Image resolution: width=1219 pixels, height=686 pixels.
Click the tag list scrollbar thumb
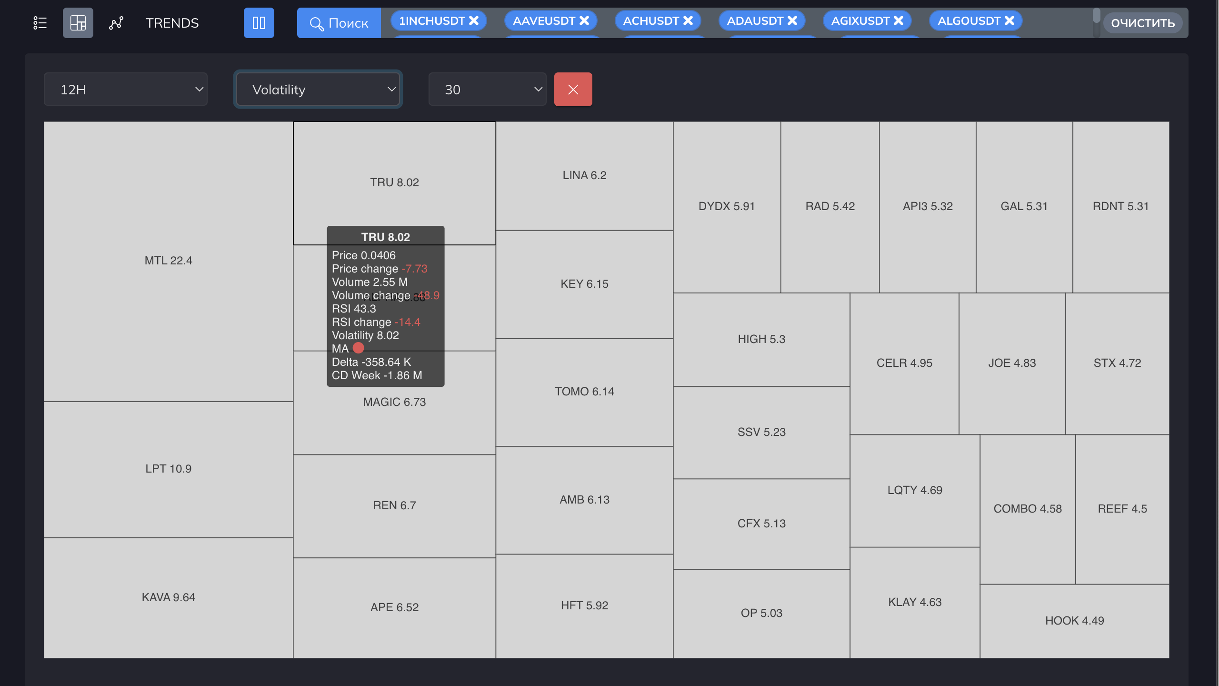tap(1096, 16)
